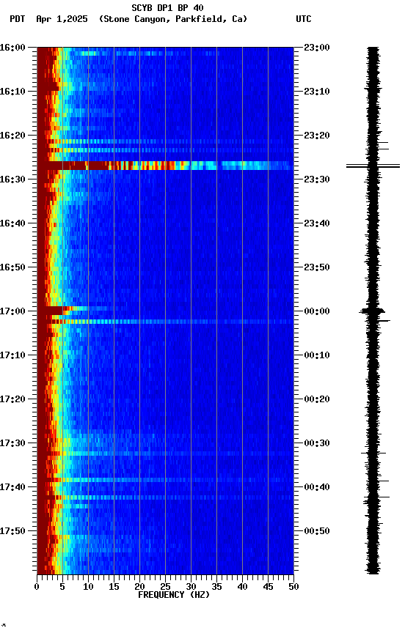Click the '16:20' PDT time label
The width and height of the screenshot is (405, 633).
pos(12,136)
